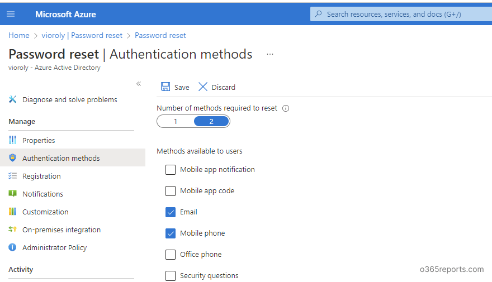Click vioroly | Password reset breadcrumb
Screen dimensions: 492x282
point(82,35)
